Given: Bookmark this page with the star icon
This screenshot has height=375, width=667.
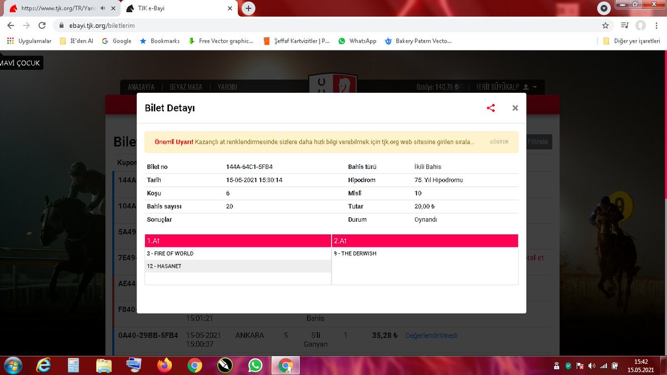Looking at the screenshot, I should (605, 26).
